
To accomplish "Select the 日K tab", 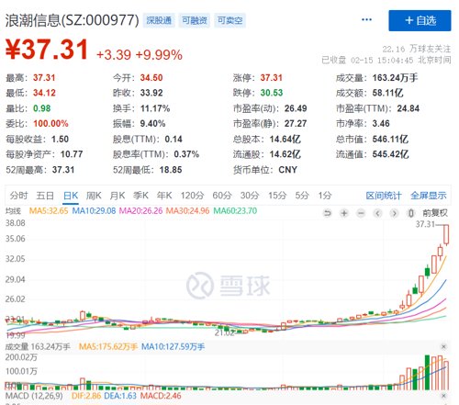I will pyautogui.click(x=71, y=196).
